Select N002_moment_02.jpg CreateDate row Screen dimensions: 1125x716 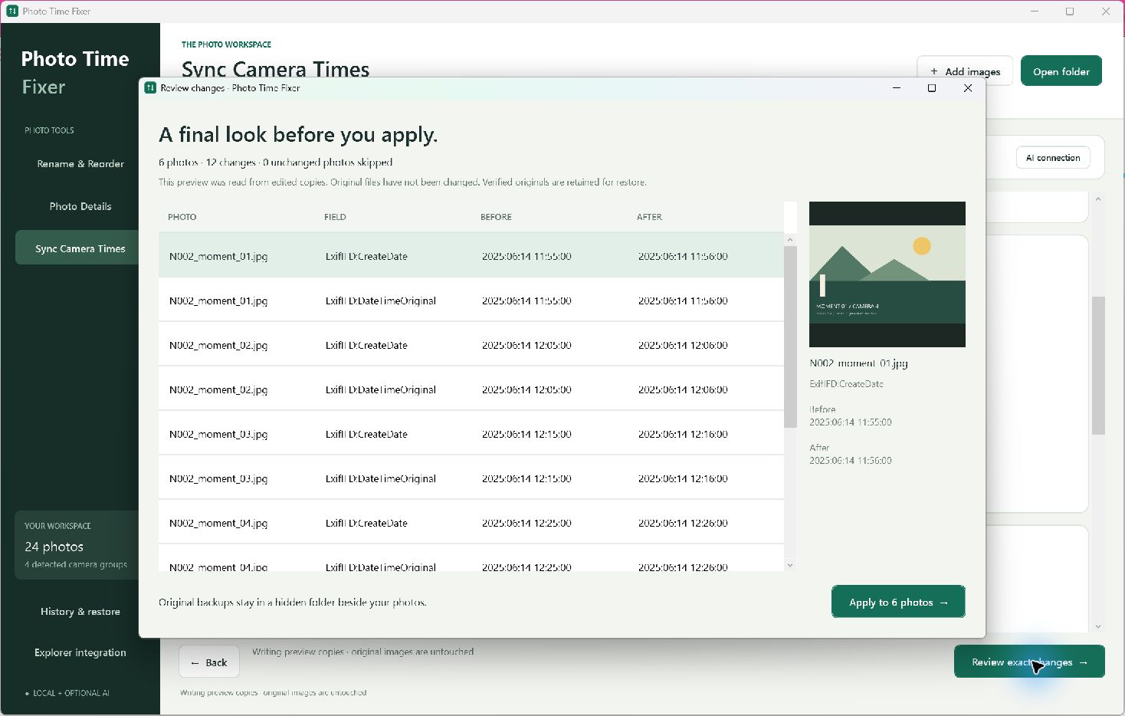pos(471,345)
